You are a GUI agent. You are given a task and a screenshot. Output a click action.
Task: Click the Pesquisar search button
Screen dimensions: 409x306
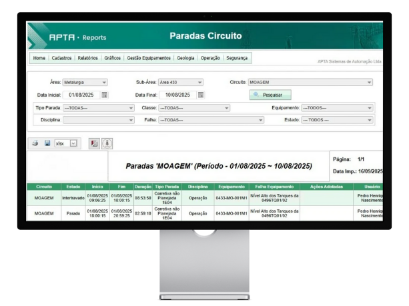[270, 95]
